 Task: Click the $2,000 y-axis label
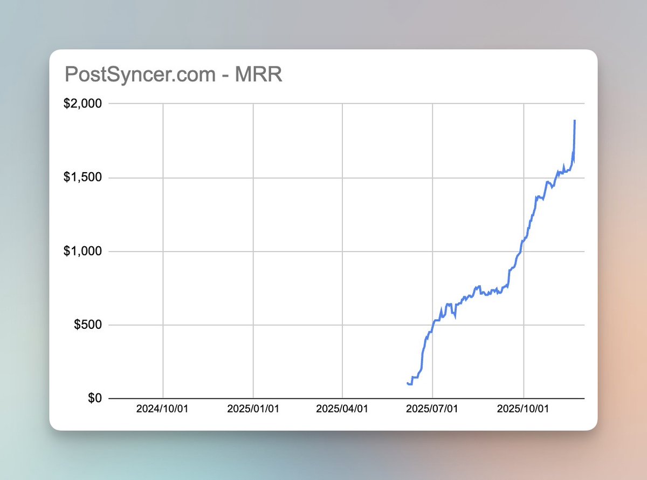coord(82,104)
